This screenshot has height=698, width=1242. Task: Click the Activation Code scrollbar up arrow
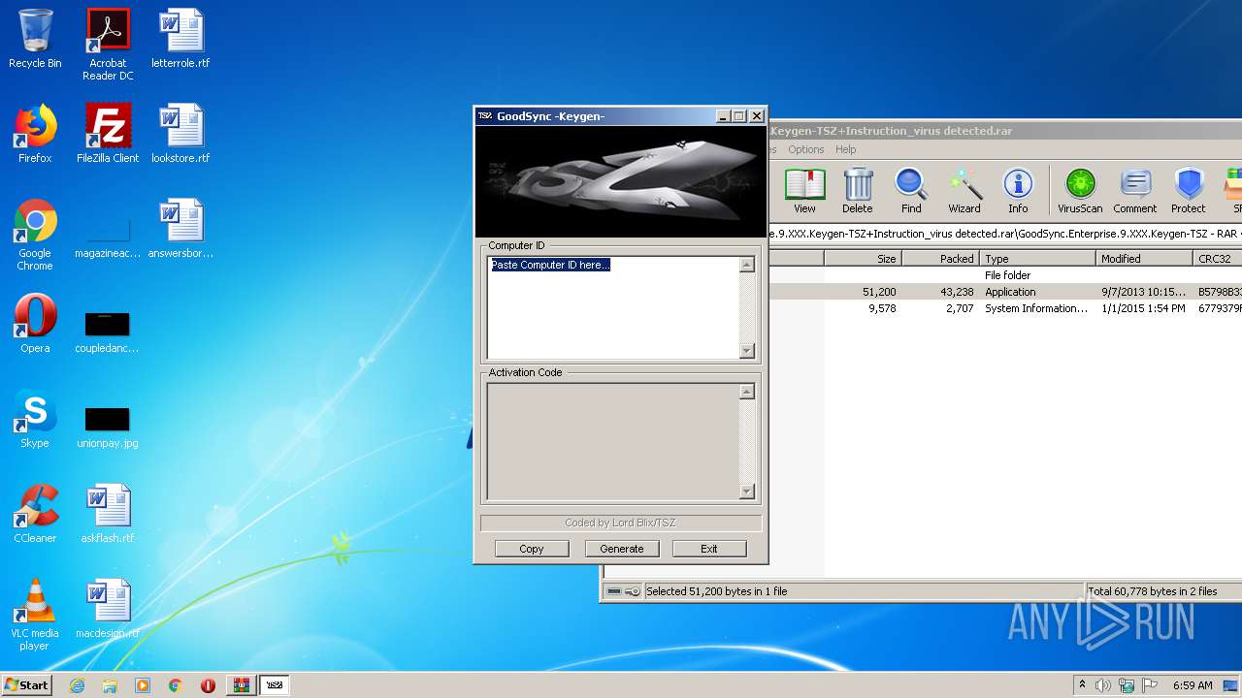(x=747, y=392)
